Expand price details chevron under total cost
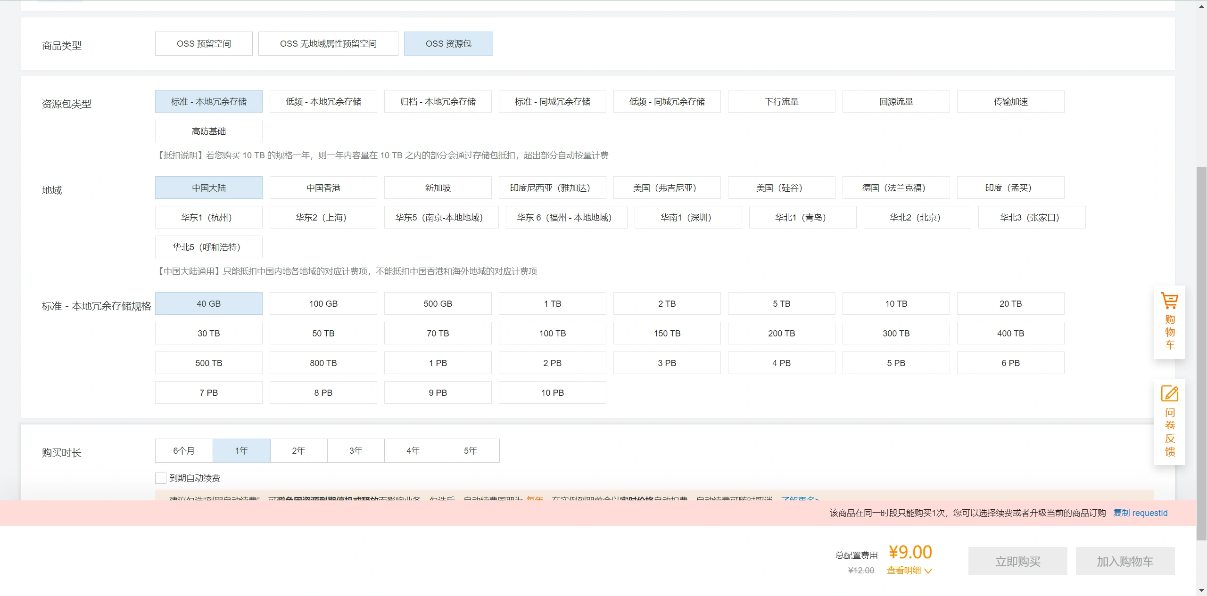 pyautogui.click(x=928, y=571)
